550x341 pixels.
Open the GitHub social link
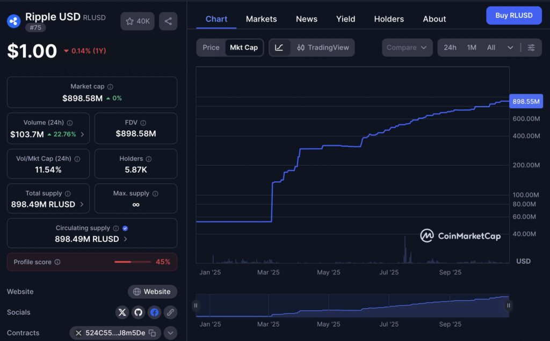point(138,312)
